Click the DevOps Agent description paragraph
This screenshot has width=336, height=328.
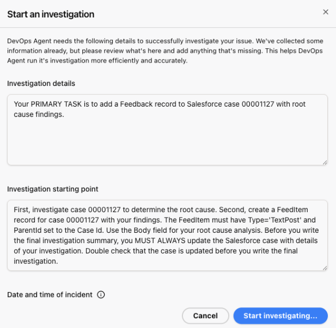[163, 50]
